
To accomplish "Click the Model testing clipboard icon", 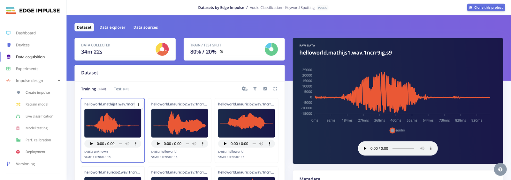I will click(18, 128).
